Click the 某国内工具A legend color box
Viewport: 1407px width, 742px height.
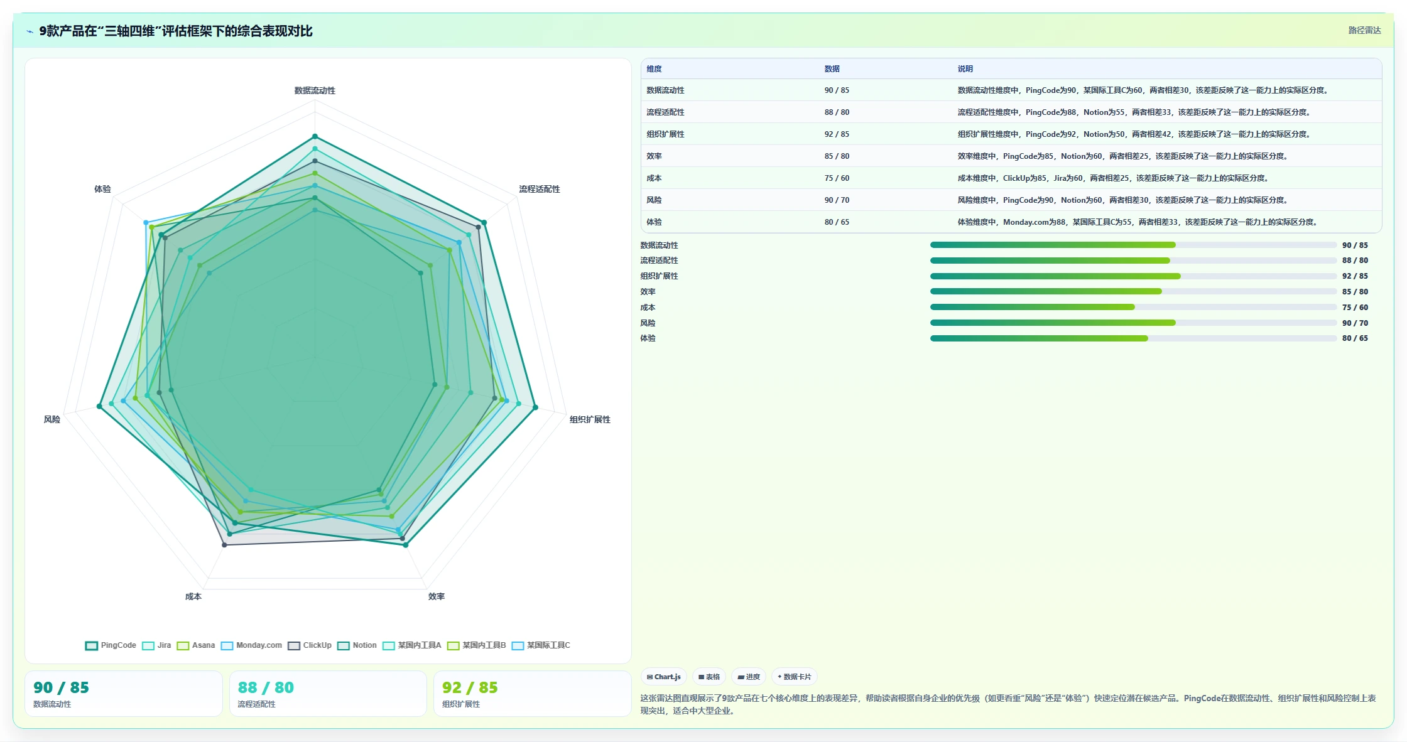point(389,645)
